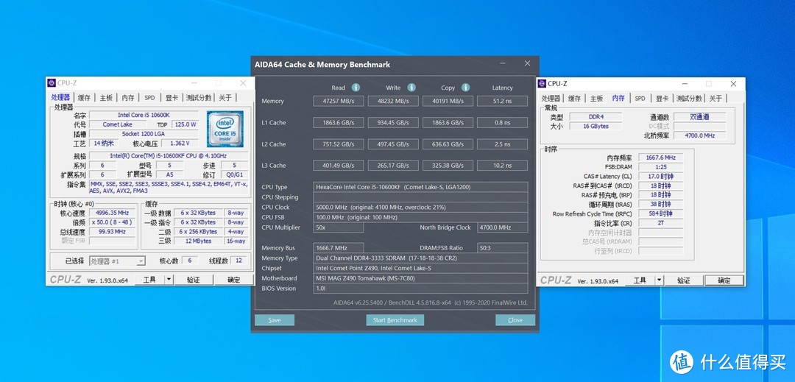Screen dimensions: 795x382
Task: Click Save in AIDA64 benchmark window
Action: (275, 320)
